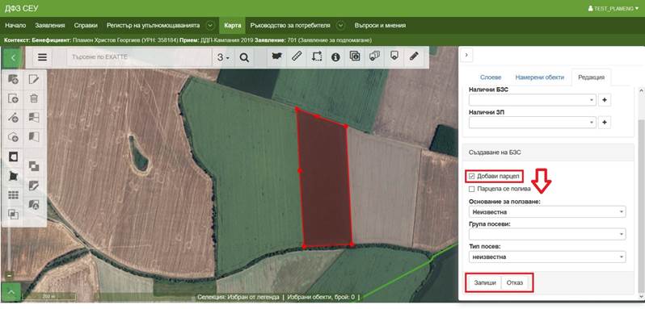Collapse the right side panel arrow
Image resolution: width=645 pixels, height=309 pixels.
click(466, 55)
